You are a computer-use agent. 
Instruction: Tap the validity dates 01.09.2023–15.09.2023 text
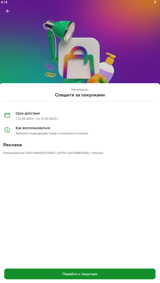click(x=37, y=119)
